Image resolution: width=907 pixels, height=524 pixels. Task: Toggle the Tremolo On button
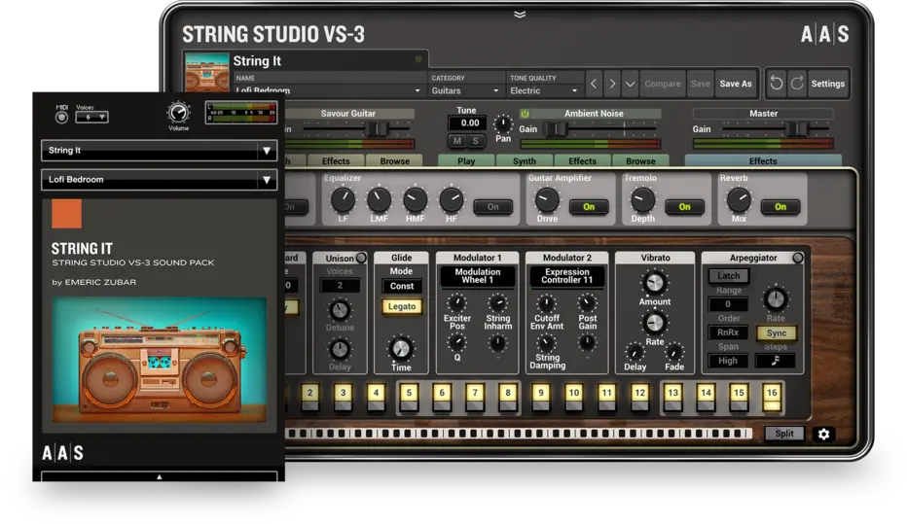pyautogui.click(x=684, y=207)
